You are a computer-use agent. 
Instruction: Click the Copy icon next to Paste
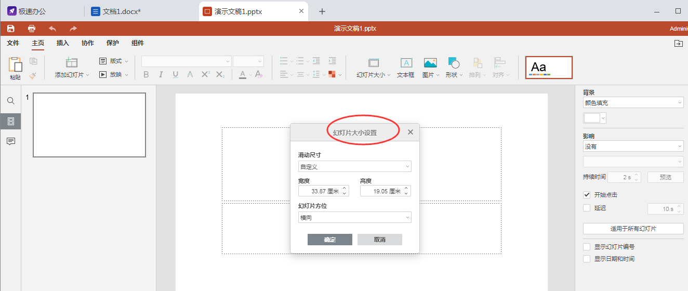click(x=33, y=61)
